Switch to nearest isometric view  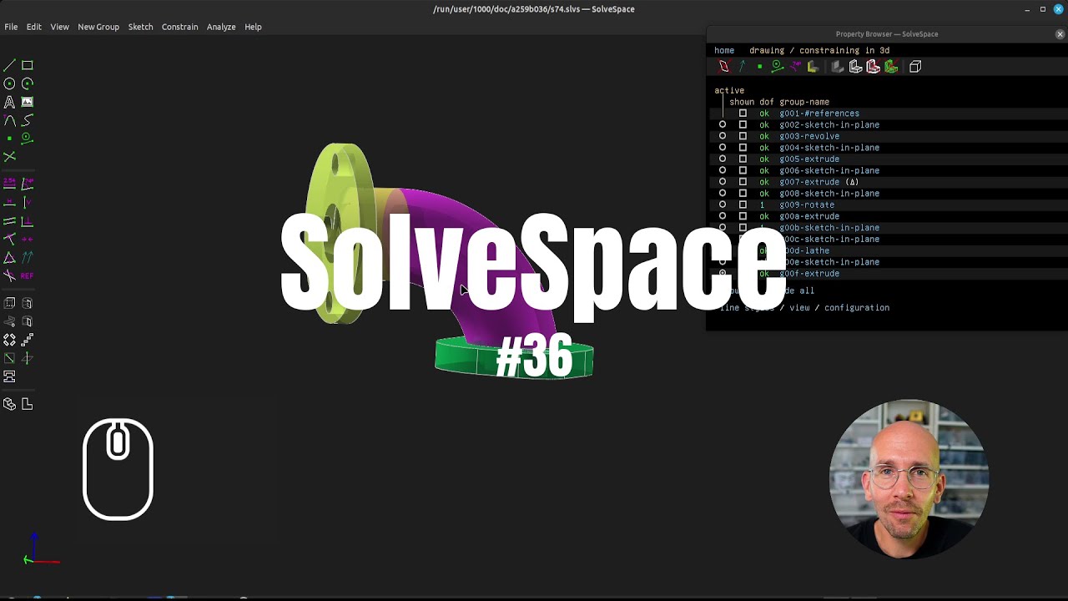point(9,404)
